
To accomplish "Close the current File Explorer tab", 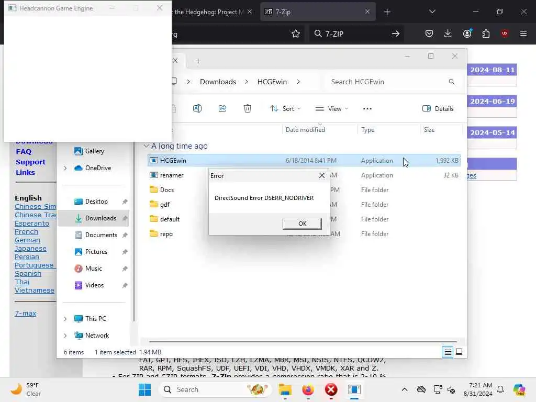I will click(x=175, y=61).
